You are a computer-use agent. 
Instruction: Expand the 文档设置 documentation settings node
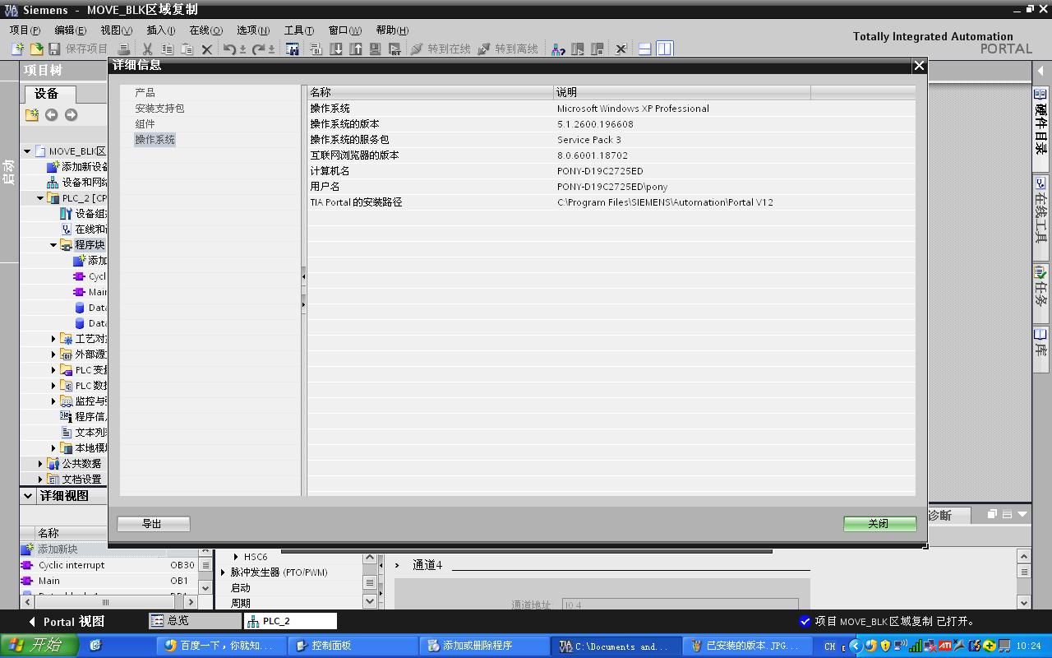click(40, 480)
